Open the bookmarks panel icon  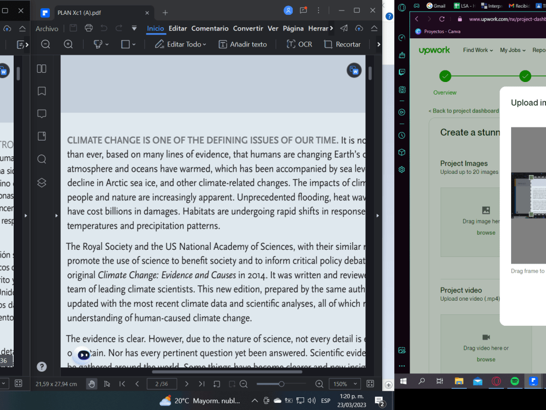pos(41,91)
